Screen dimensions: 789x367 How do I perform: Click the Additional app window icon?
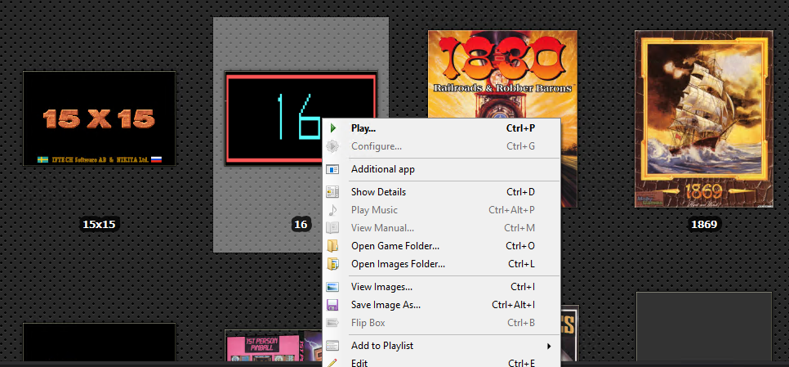tap(332, 169)
